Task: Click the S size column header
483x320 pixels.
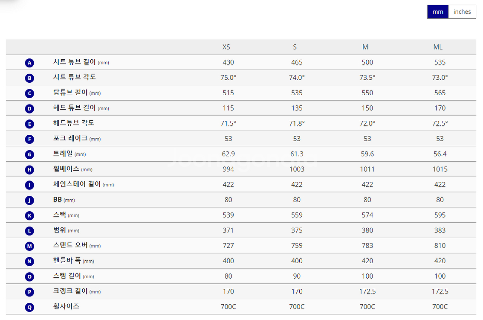Action: click(x=295, y=47)
